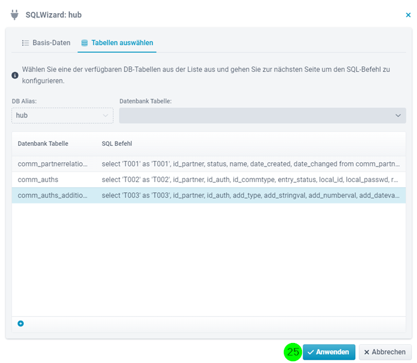Viewport: 417px width, 363px height.
Task: Open the DB Alias dropdown showing hub
Action: [63, 115]
